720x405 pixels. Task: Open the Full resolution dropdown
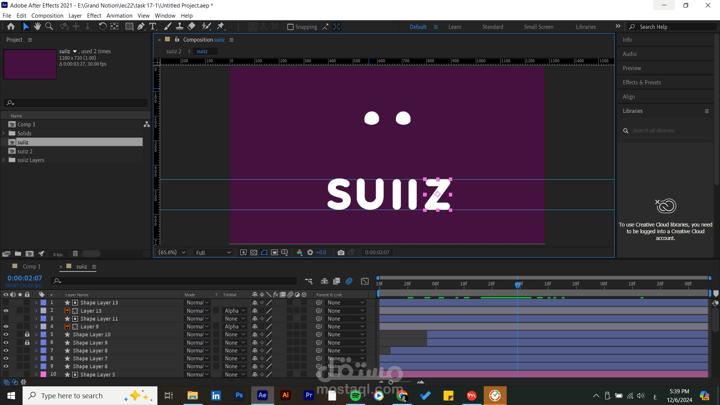click(213, 253)
